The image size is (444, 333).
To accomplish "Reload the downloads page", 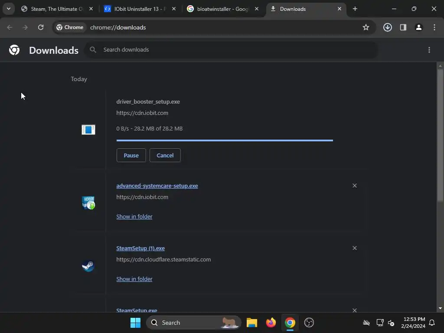I will click(41, 27).
